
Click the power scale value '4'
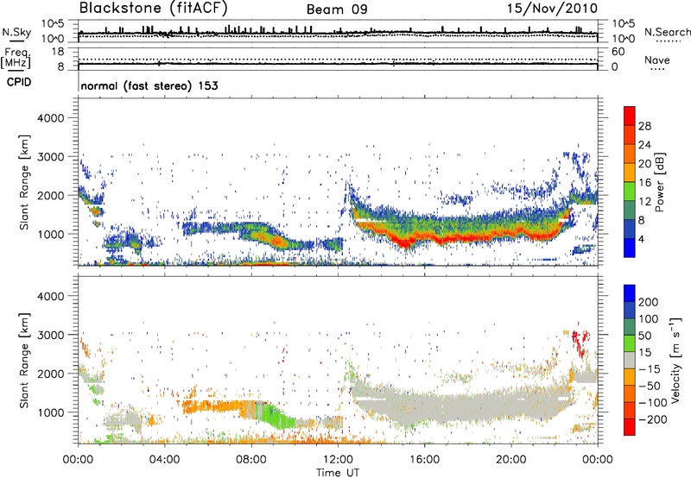click(641, 239)
